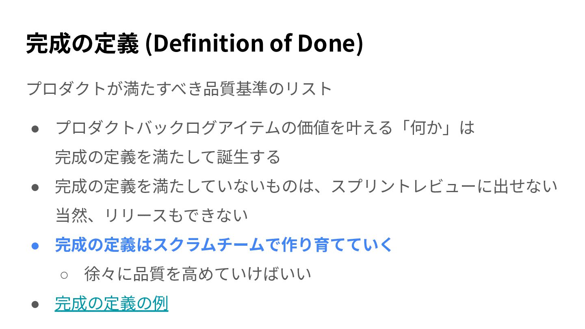The width and height of the screenshot is (585, 329).
Task: Click the line starting with プロダクトバックログアイテム
Action: [x=265, y=128]
